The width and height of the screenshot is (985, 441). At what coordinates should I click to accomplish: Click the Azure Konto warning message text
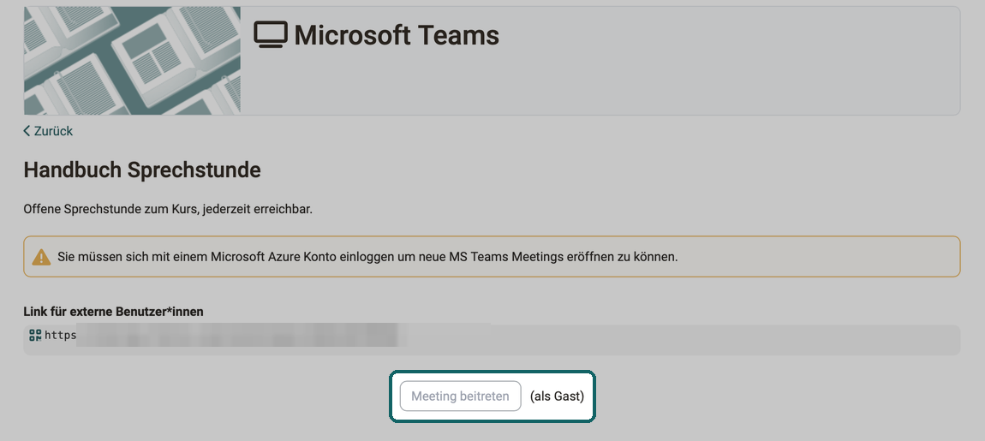pos(367,257)
